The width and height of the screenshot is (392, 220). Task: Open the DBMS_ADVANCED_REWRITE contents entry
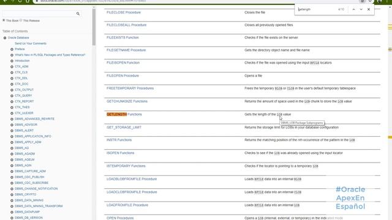[34, 119]
